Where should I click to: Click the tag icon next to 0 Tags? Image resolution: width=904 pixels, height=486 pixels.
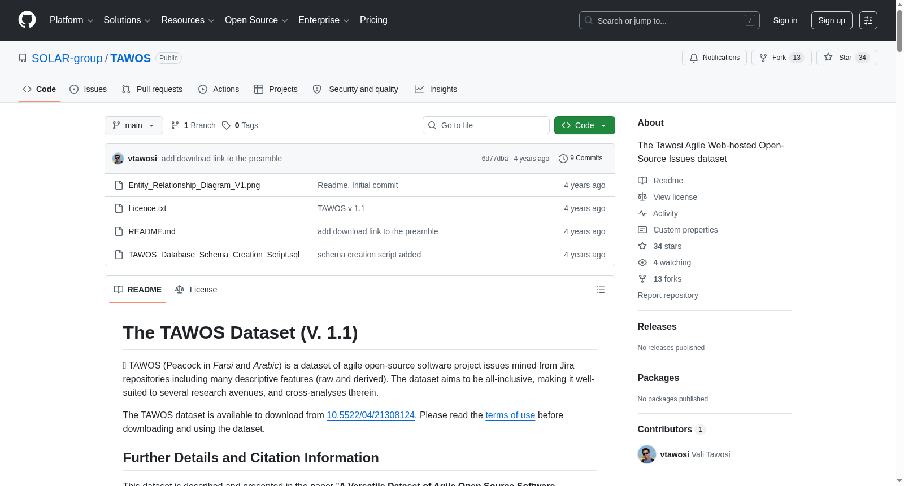[x=226, y=125]
